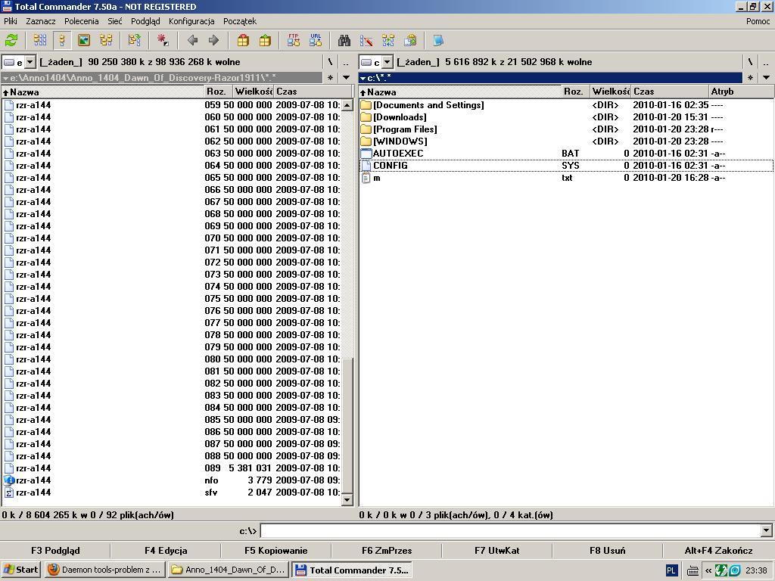
Task: Click the F6 ZmPrzes button
Action: point(387,551)
